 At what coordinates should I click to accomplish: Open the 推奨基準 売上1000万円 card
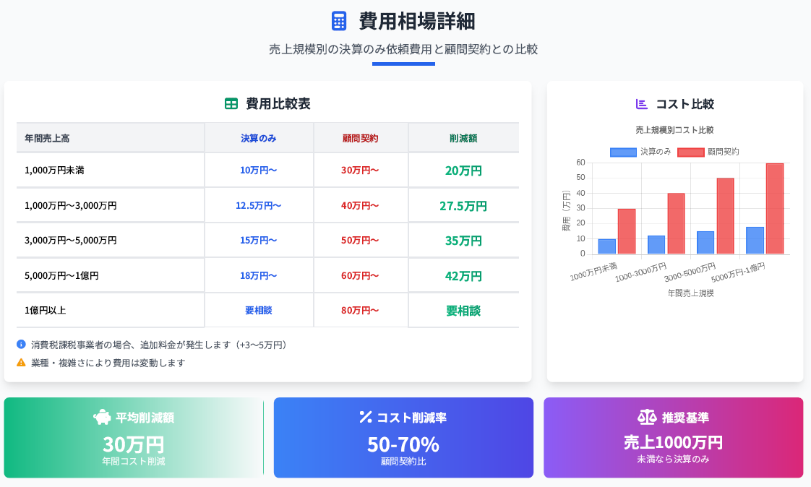click(674, 437)
